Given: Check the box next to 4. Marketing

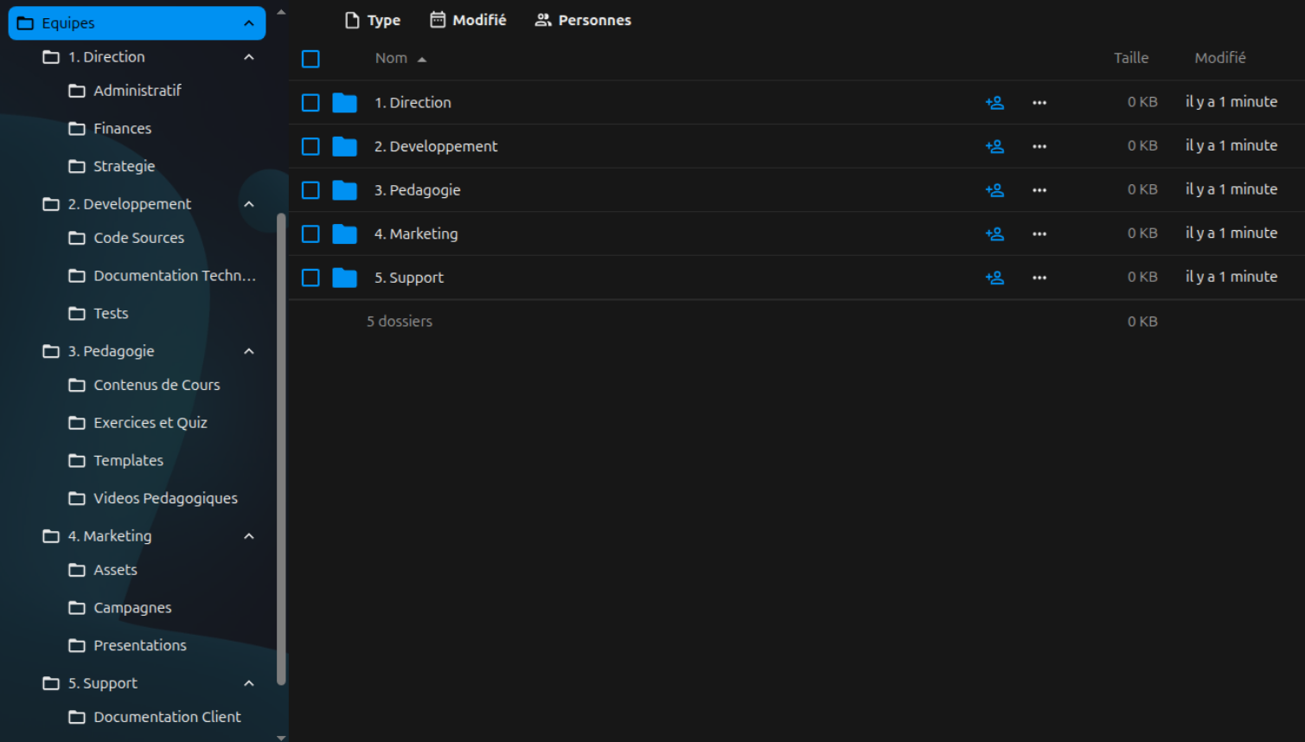Looking at the screenshot, I should (310, 233).
